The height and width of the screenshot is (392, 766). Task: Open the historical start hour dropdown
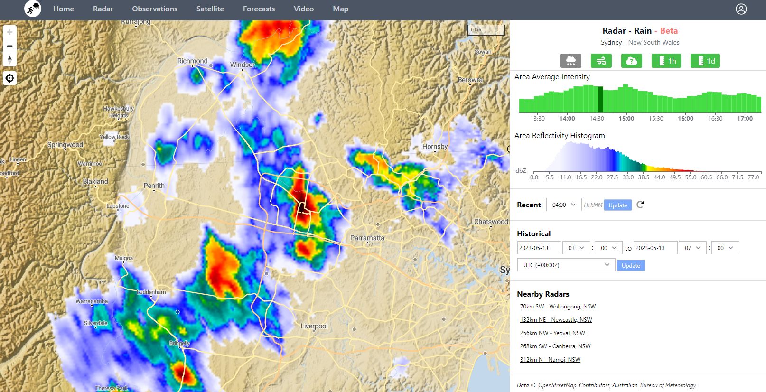click(x=576, y=248)
